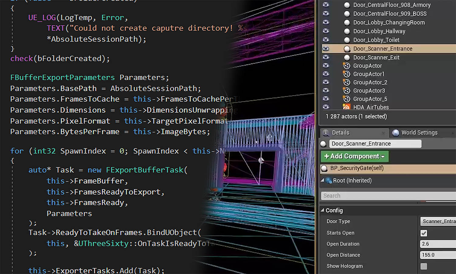The height and width of the screenshot is (274, 456).
Task: Click the component Search field
Action: pos(389,196)
